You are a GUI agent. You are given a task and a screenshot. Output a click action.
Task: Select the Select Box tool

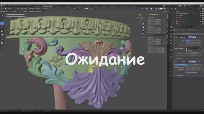point(2,16)
